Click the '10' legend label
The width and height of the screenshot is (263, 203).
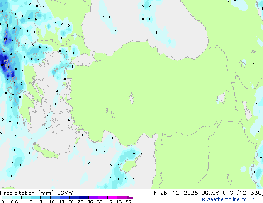[52, 201]
